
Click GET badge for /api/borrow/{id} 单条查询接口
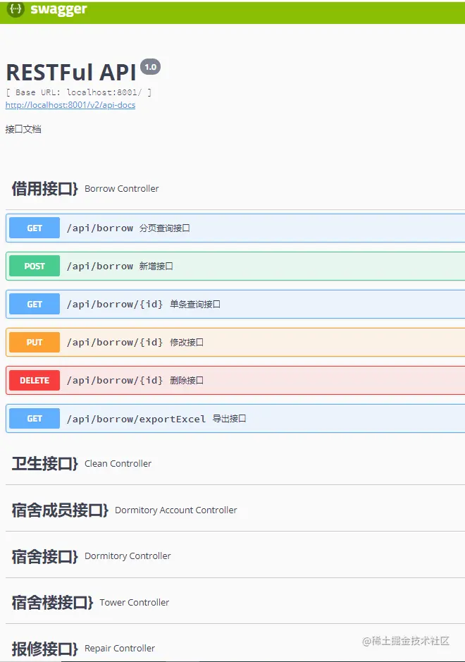pyautogui.click(x=35, y=304)
